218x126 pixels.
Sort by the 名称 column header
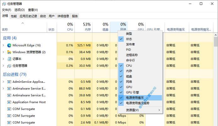[x=24, y=27]
